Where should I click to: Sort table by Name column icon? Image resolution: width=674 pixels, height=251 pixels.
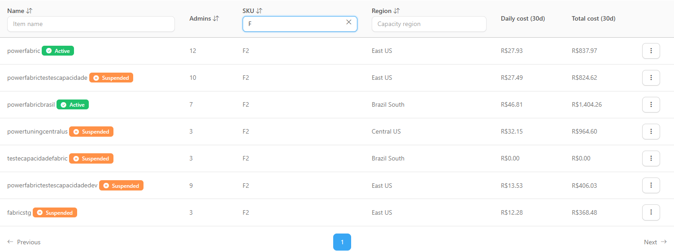[30, 11]
